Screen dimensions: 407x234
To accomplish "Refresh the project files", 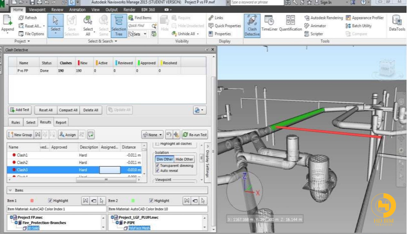I will point(27,18).
